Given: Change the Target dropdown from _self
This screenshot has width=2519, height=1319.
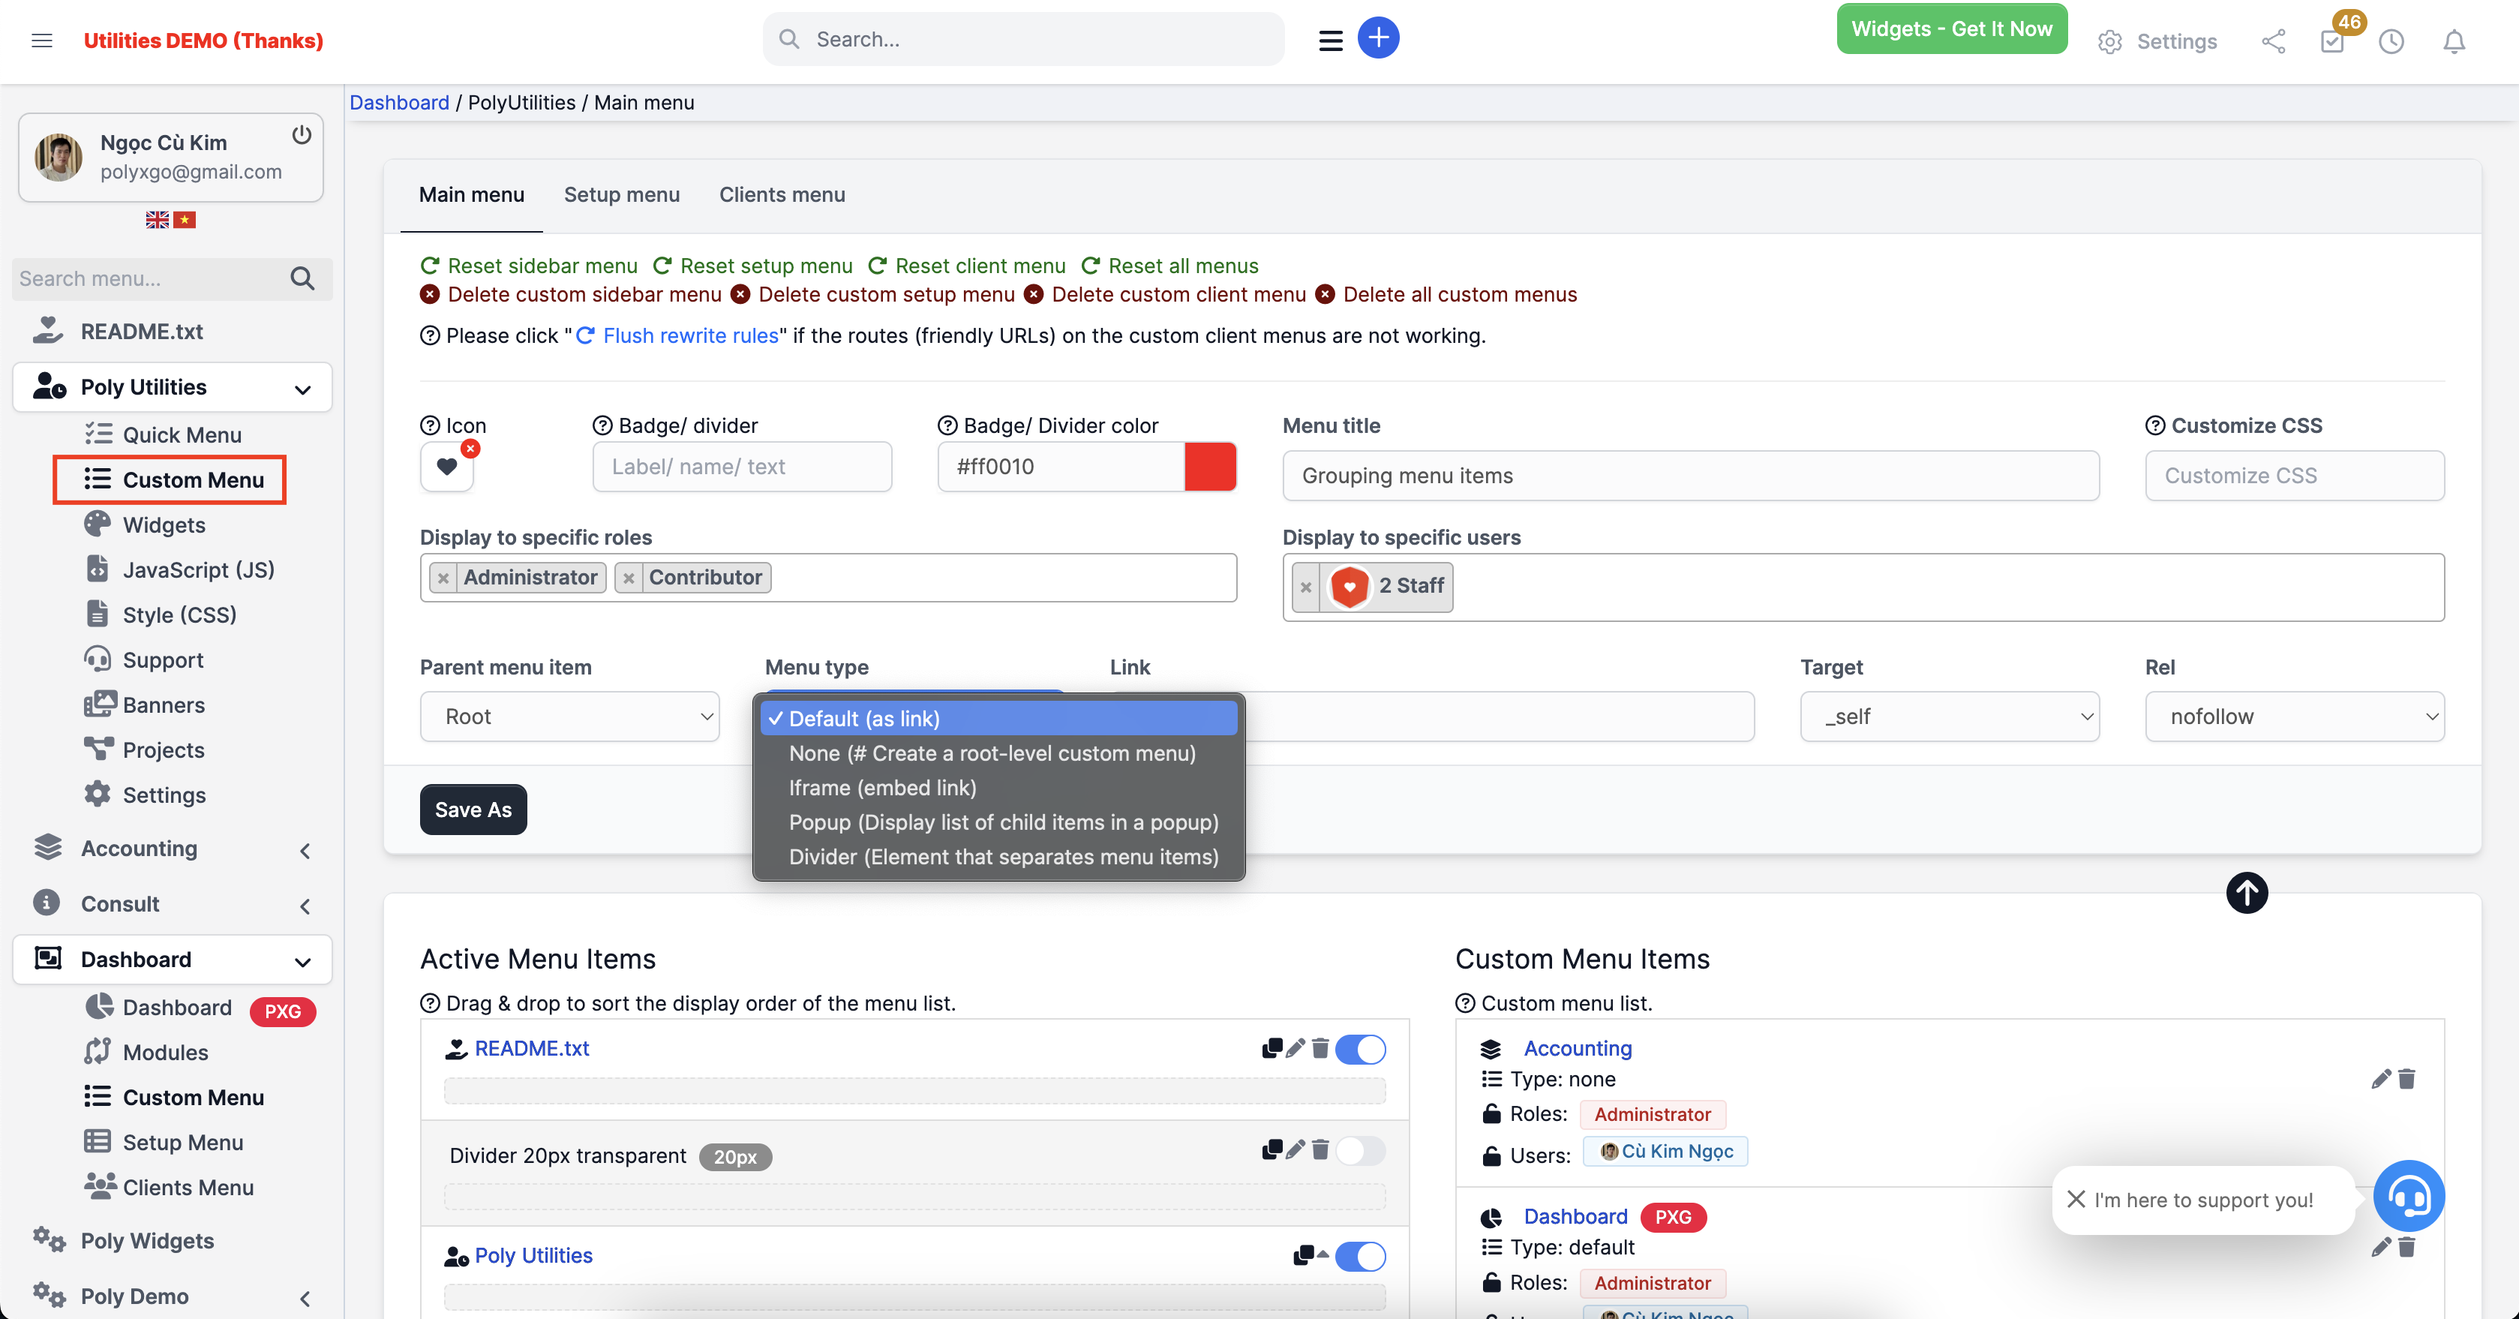Looking at the screenshot, I should click(x=1949, y=716).
